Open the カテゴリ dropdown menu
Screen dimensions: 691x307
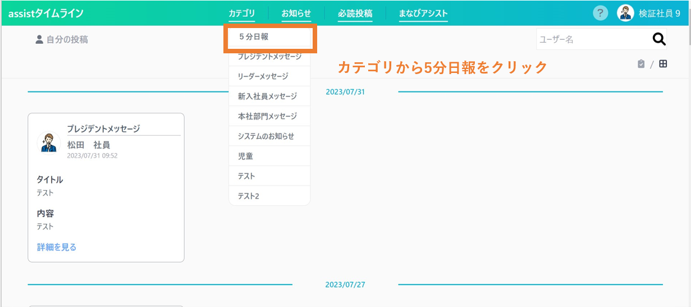point(241,13)
